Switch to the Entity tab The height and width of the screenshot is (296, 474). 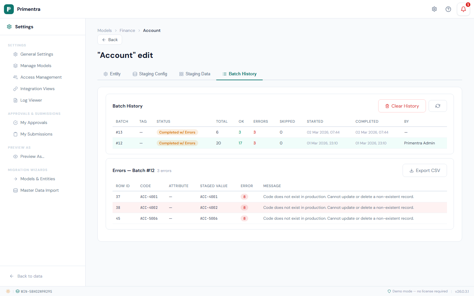[112, 74]
